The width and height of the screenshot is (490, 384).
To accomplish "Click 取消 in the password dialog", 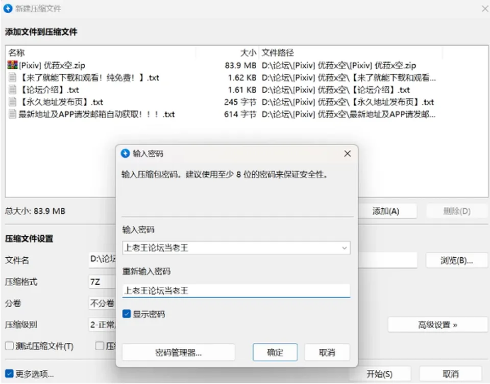I will 327,352.
